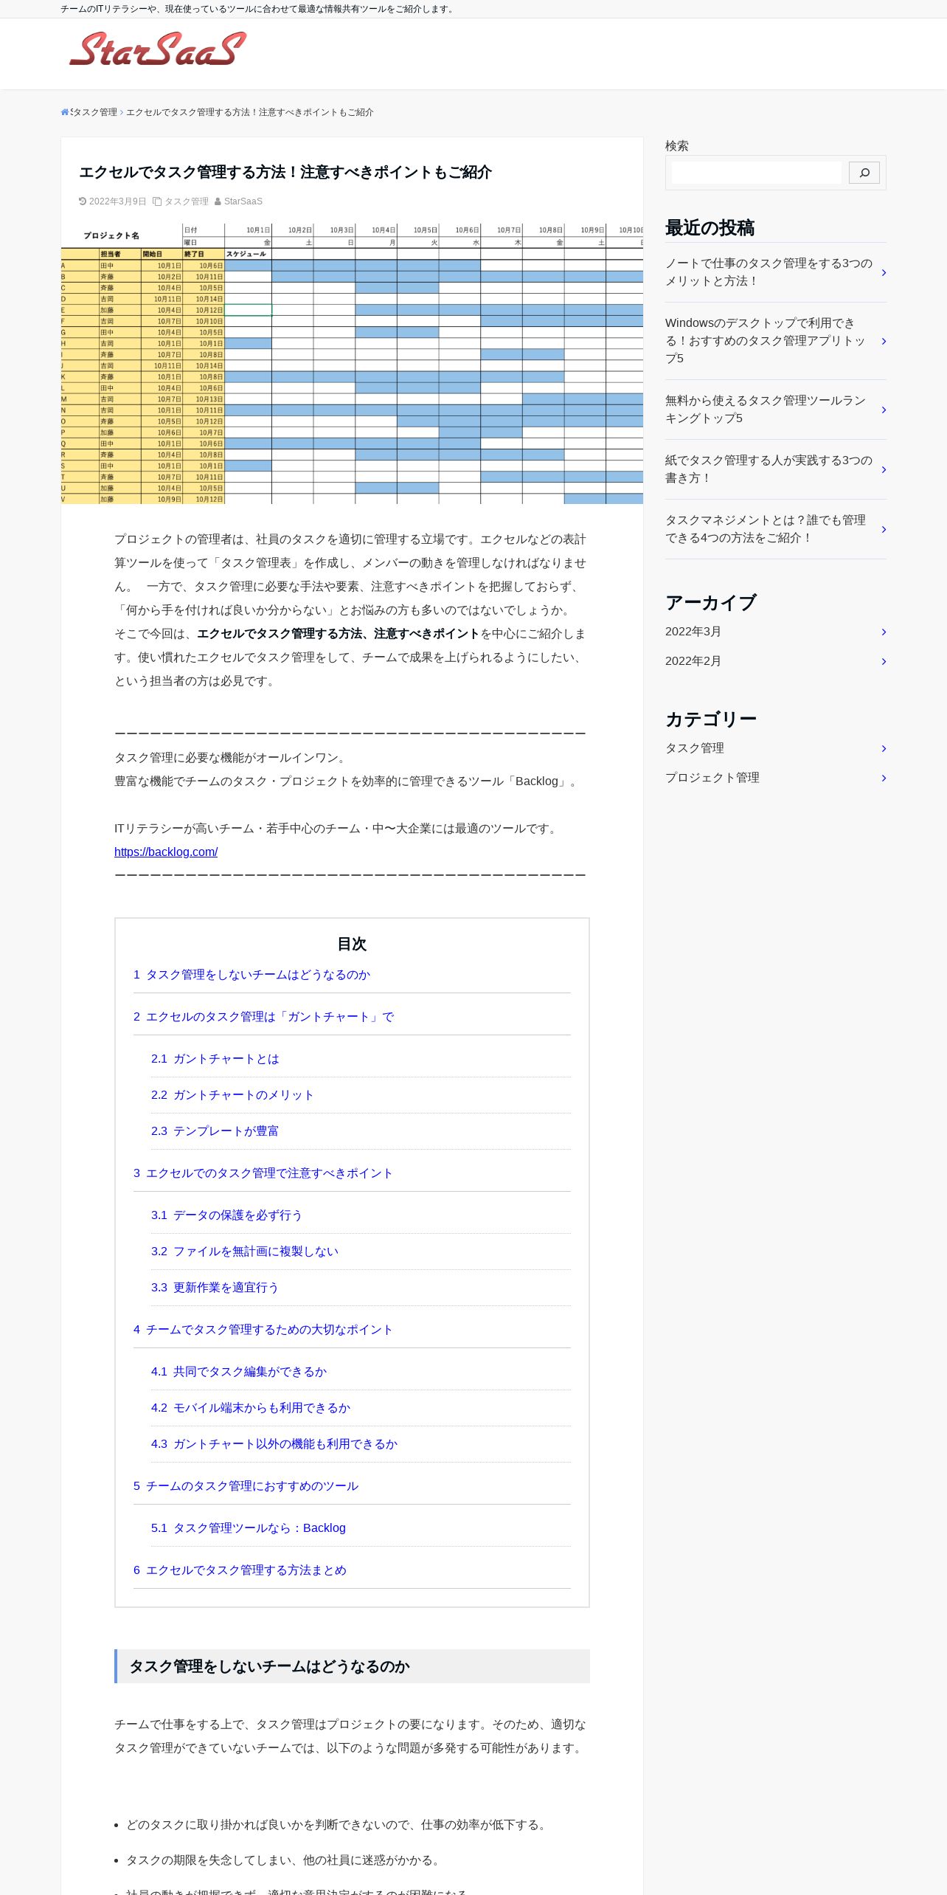
Task: Jump to 2 エクセルのタスク管理は「ガントチャート」で
Action: point(263,1017)
